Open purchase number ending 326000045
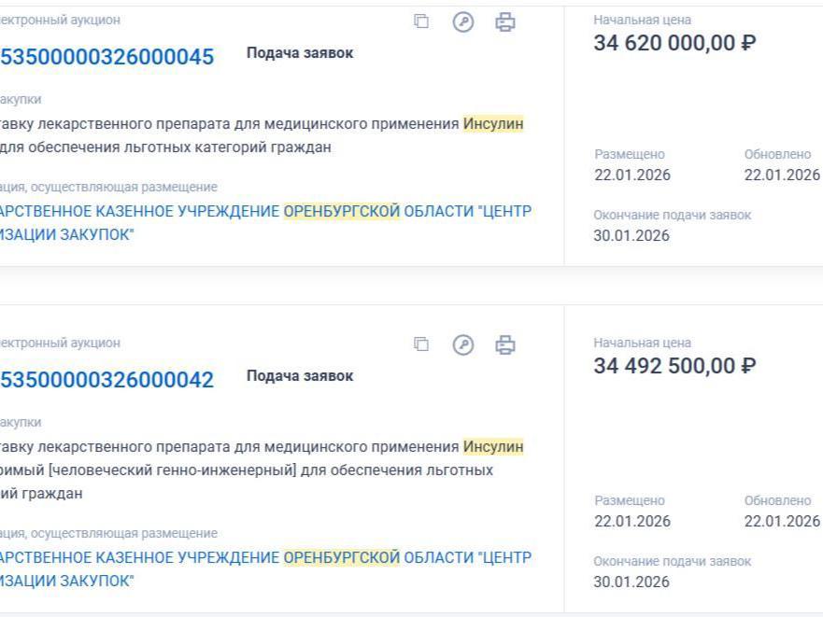This screenshot has height=617, width=823. point(106,57)
